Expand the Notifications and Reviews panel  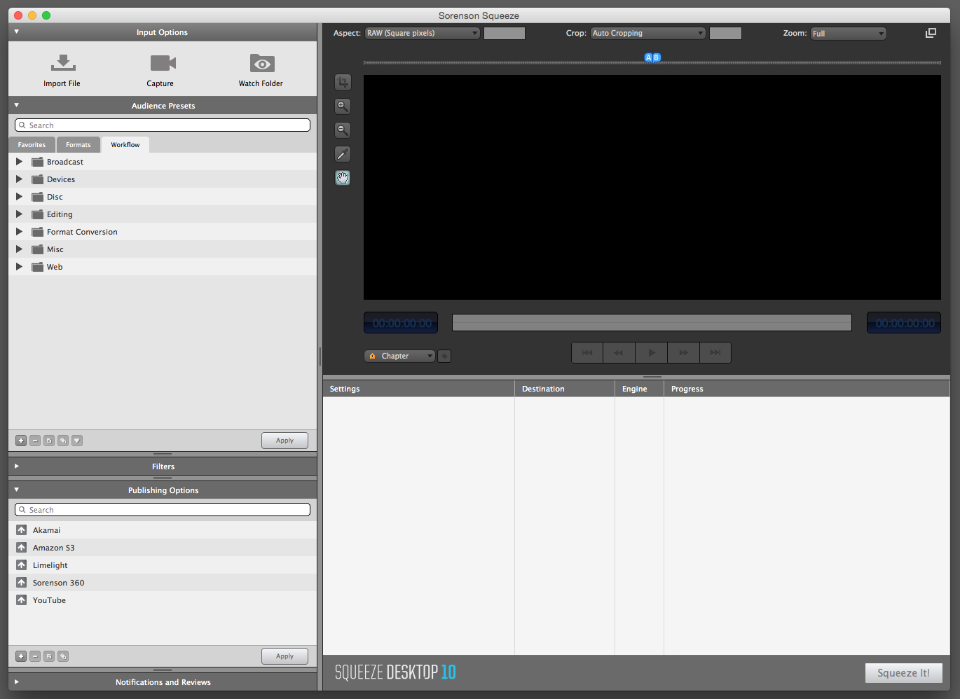(x=16, y=682)
